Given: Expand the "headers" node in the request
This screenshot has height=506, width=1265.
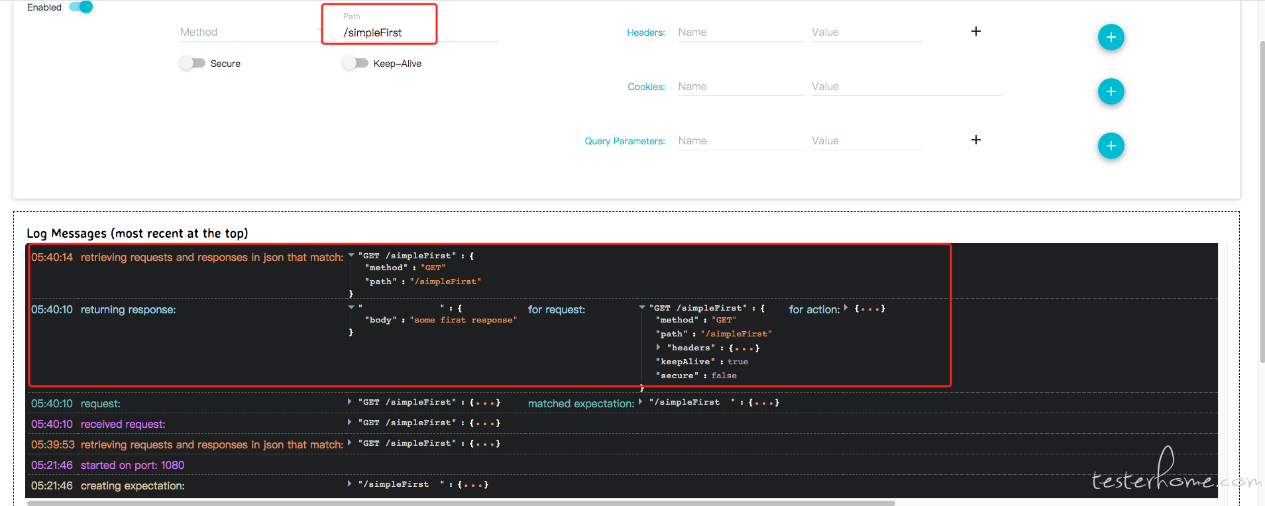Looking at the screenshot, I should 658,347.
